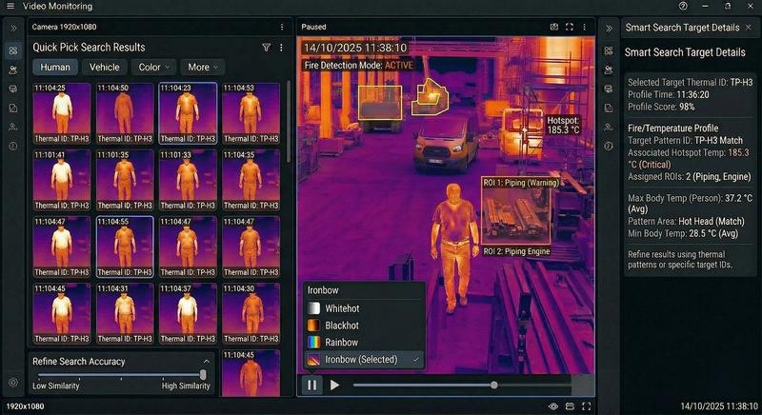This screenshot has width=762, height=415.
Task: Open the document icon in the right sidebar
Action: point(609,108)
